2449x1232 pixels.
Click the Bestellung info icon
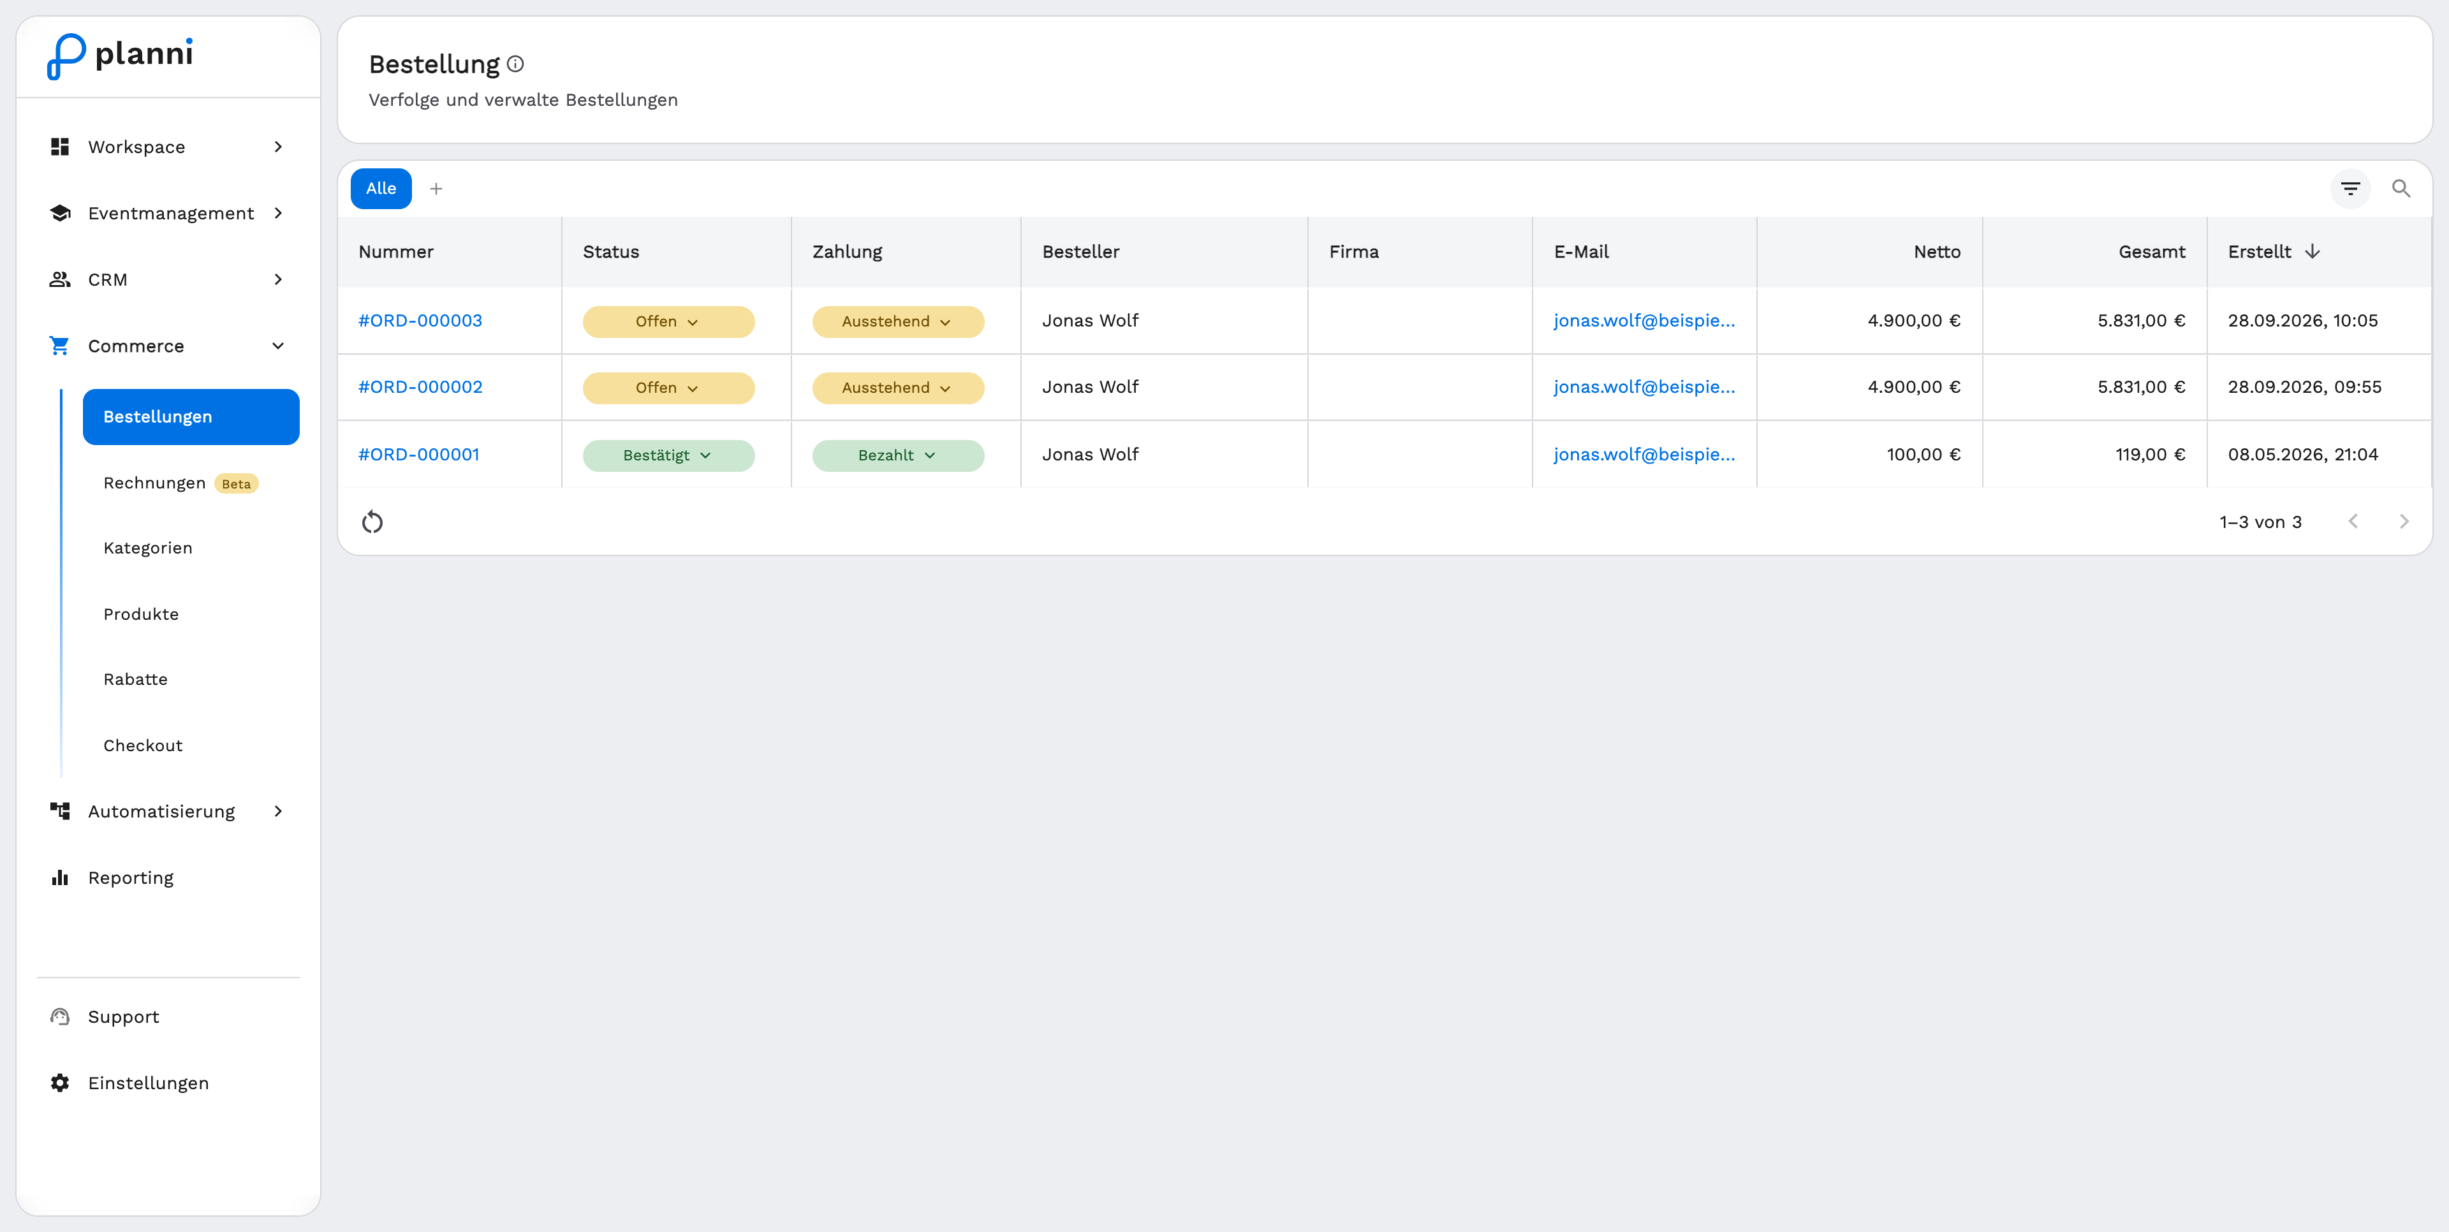point(515,64)
